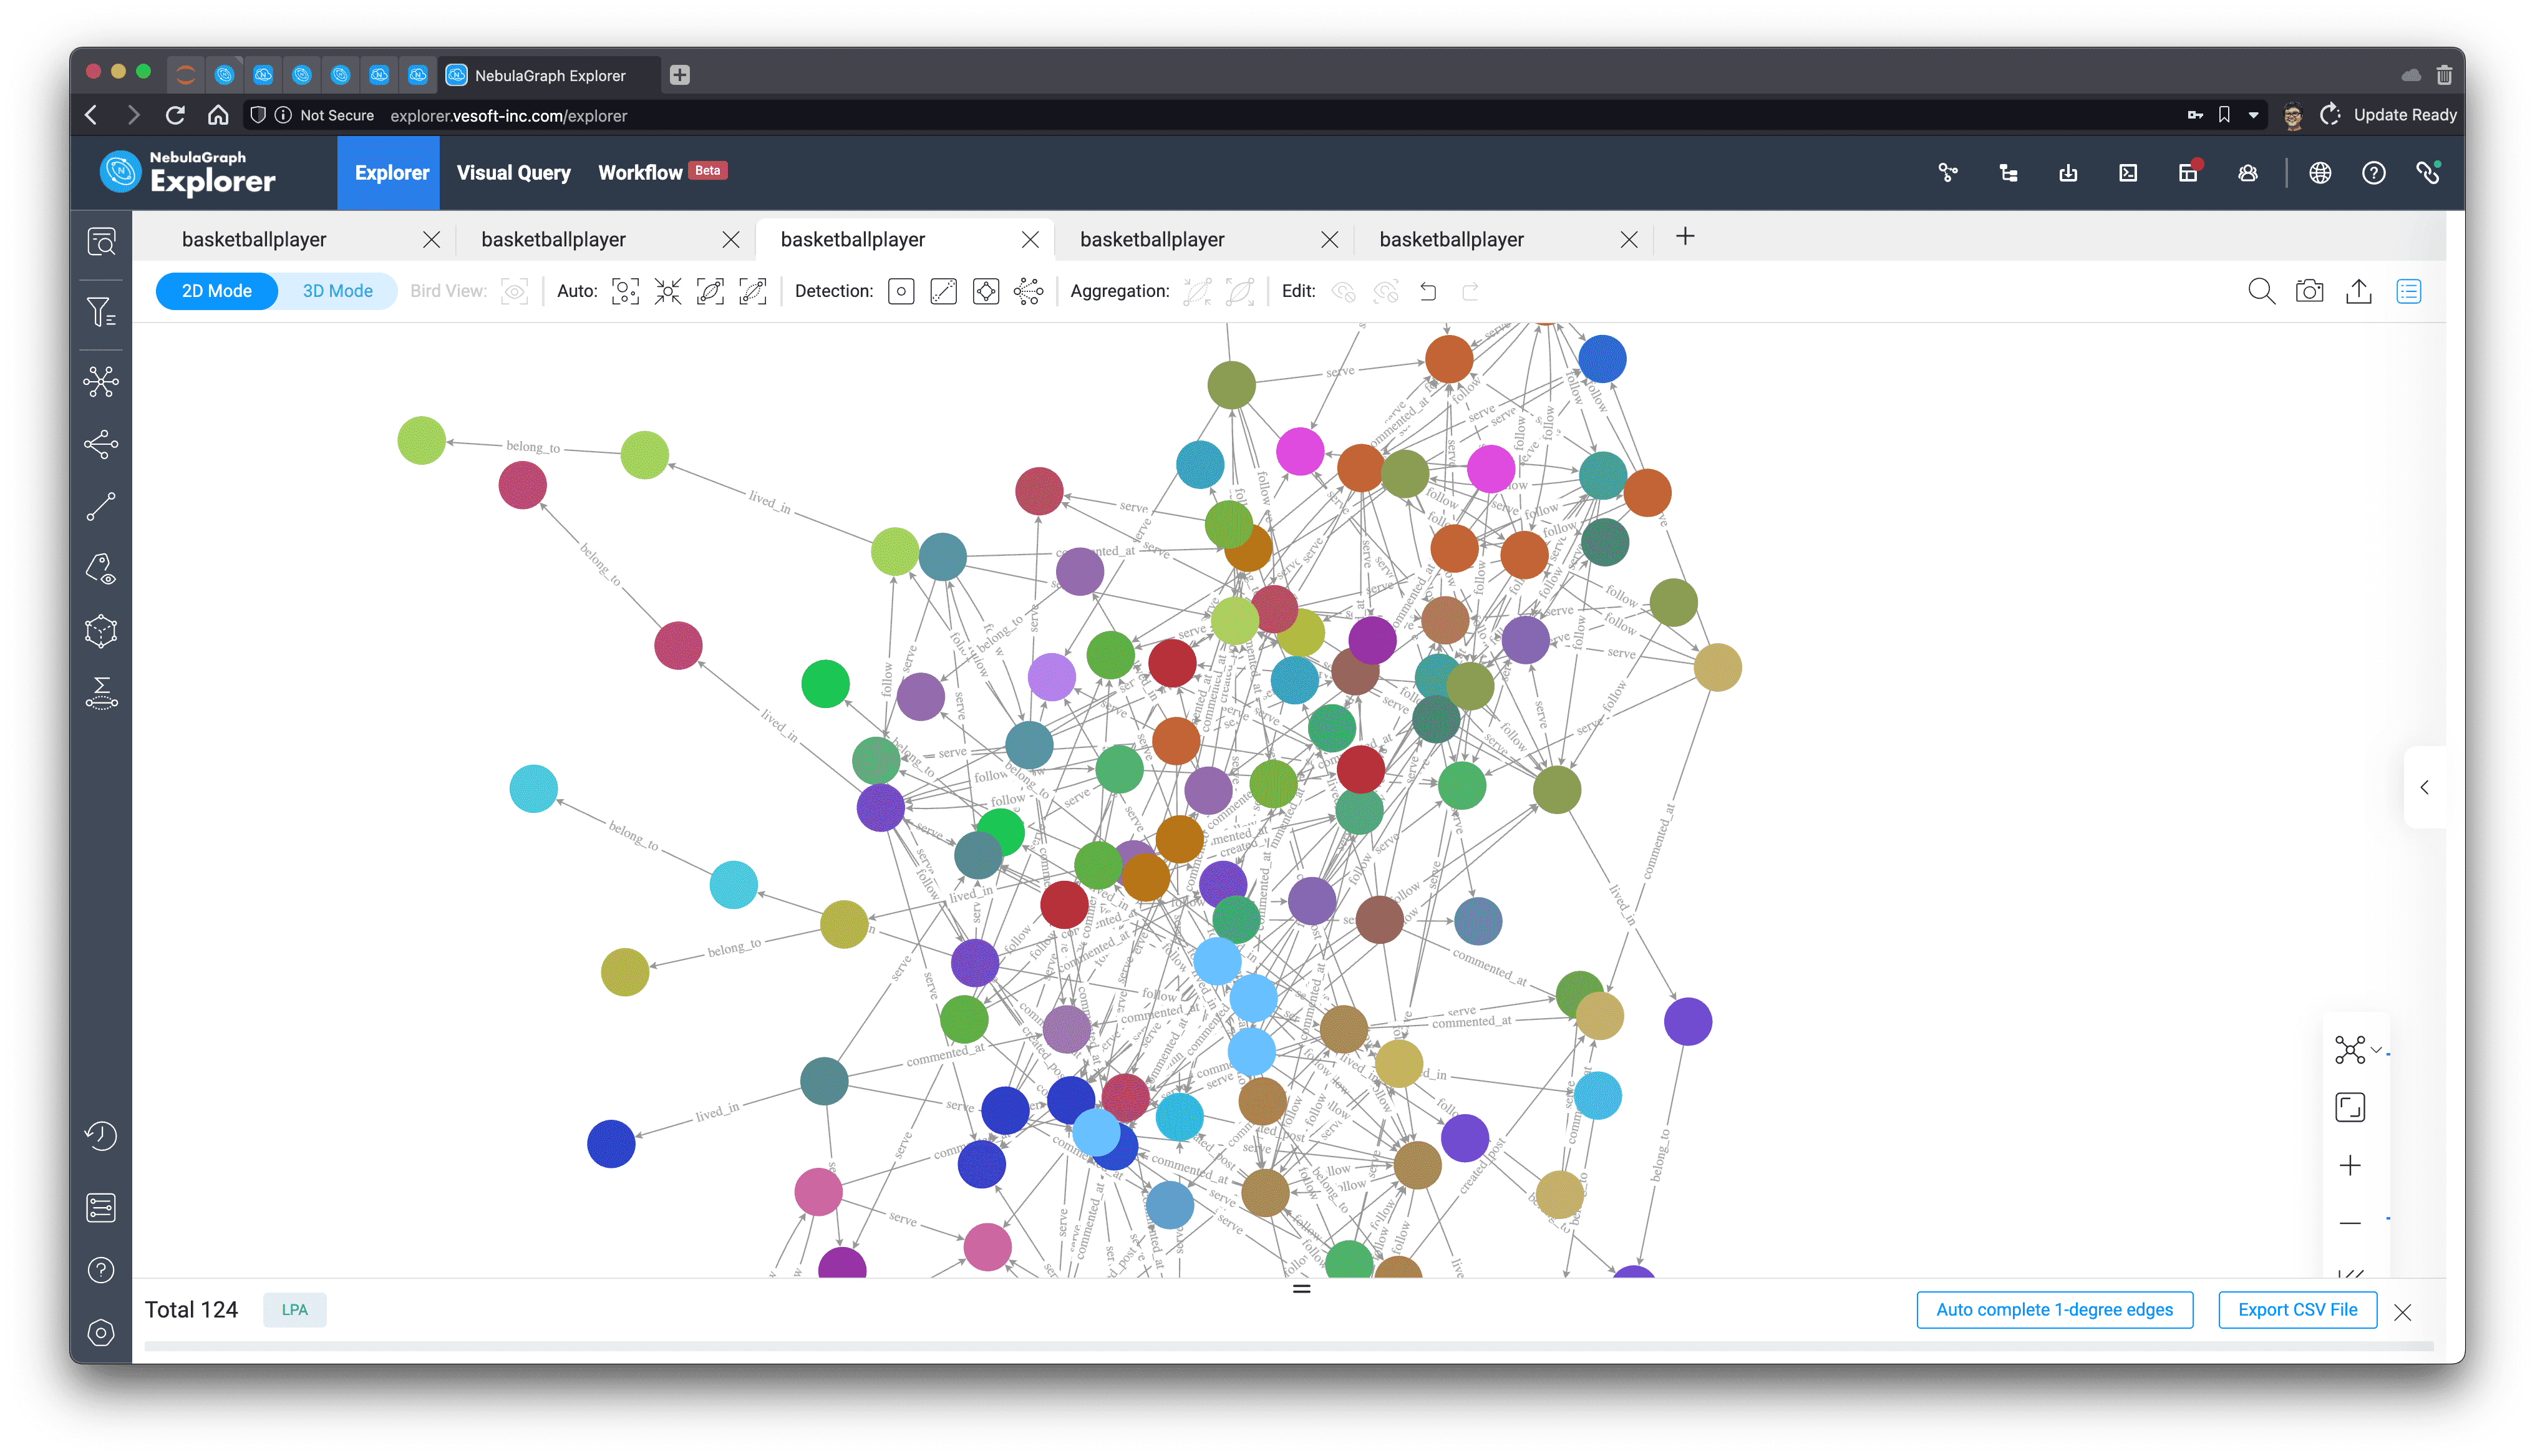2535x1456 pixels.
Task: Open the language globe icon
Action: pyautogui.click(x=2320, y=173)
